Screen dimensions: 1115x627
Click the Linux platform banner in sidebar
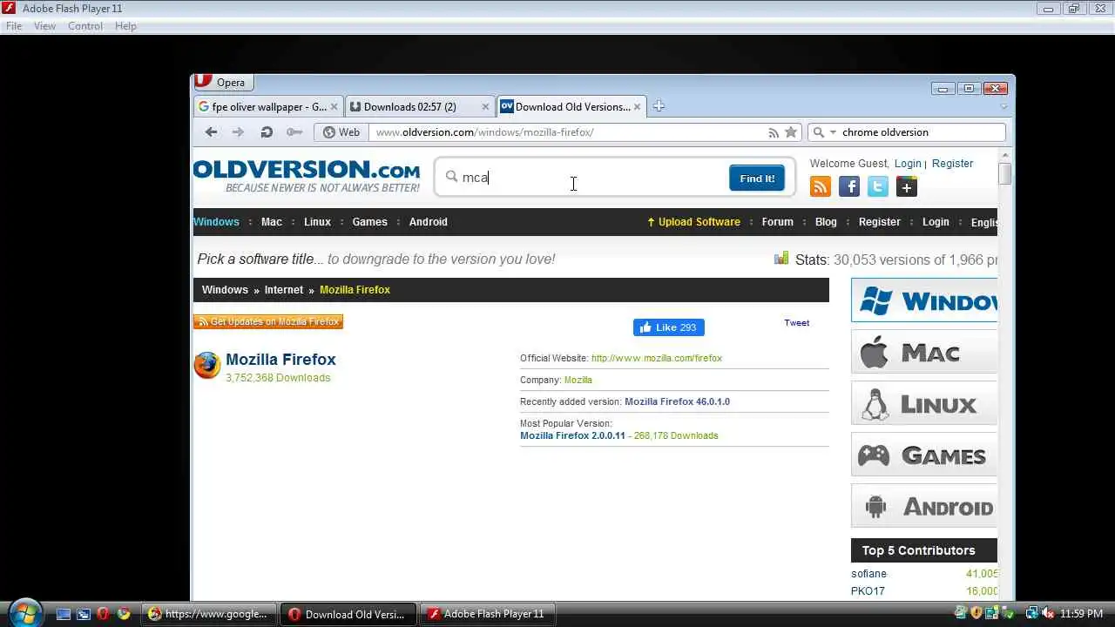click(924, 403)
